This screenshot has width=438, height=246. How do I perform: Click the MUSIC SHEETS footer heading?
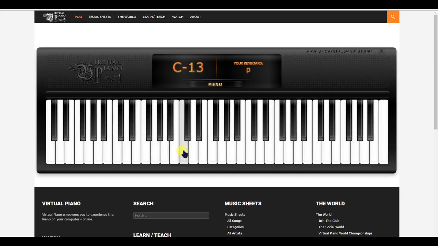[x=243, y=203]
